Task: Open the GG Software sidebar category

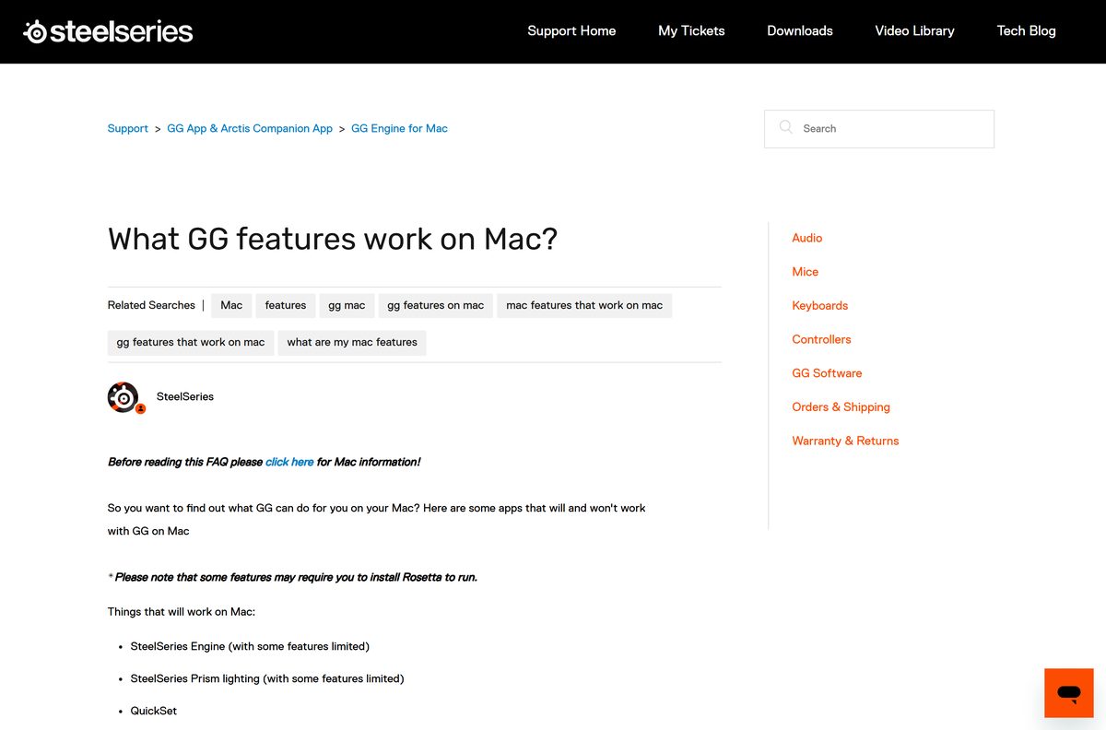Action: coord(828,373)
